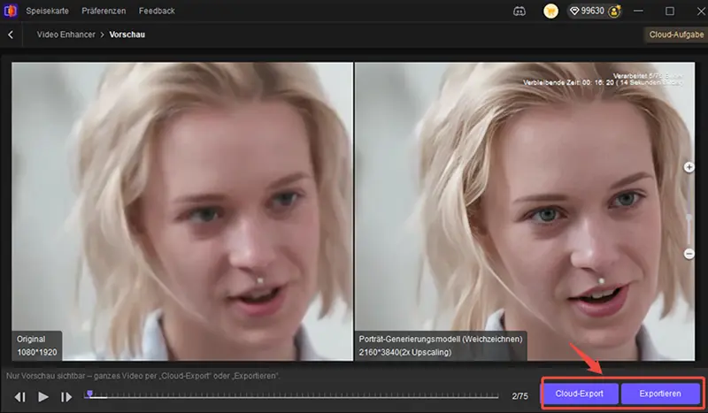
Task: Click the Exportieren button
Action: coord(660,394)
